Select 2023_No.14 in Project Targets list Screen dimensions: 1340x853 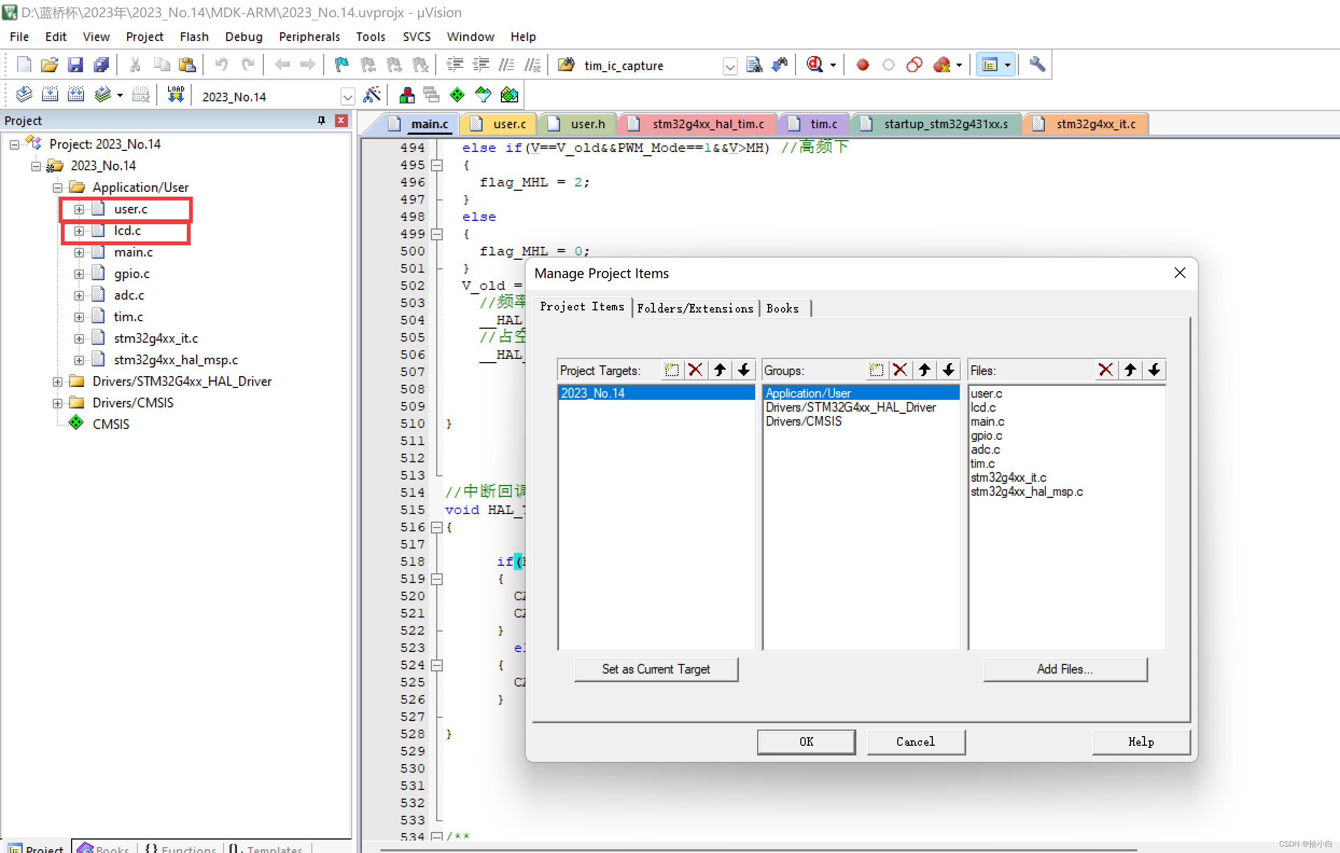point(656,393)
